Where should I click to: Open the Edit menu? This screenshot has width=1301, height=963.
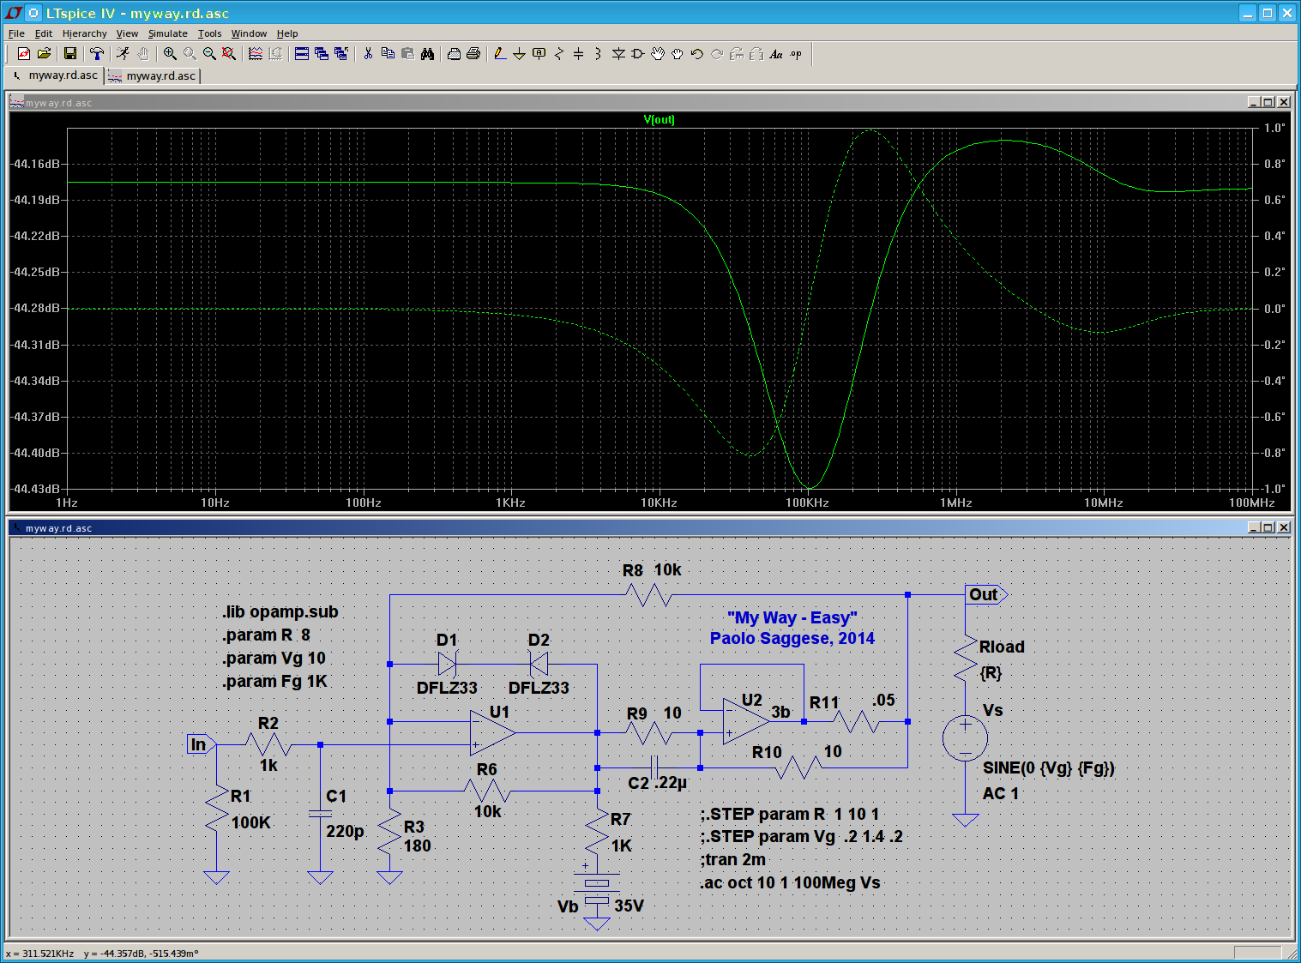click(x=44, y=33)
